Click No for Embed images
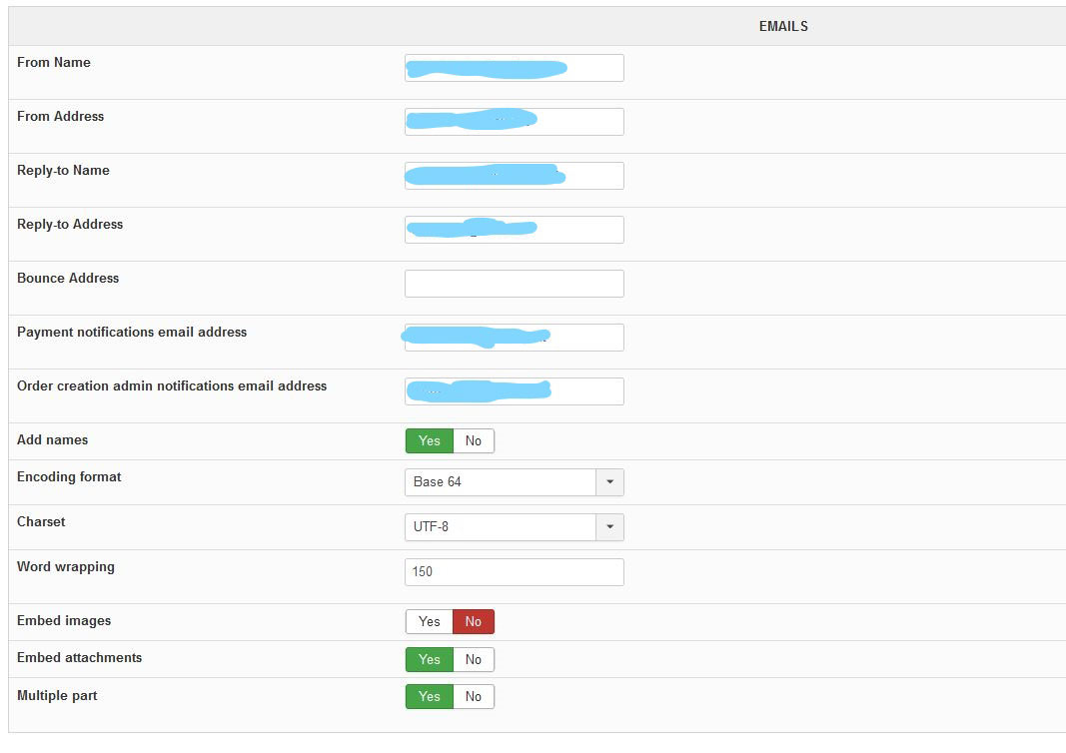This screenshot has height=753, width=1066. pyautogui.click(x=474, y=622)
